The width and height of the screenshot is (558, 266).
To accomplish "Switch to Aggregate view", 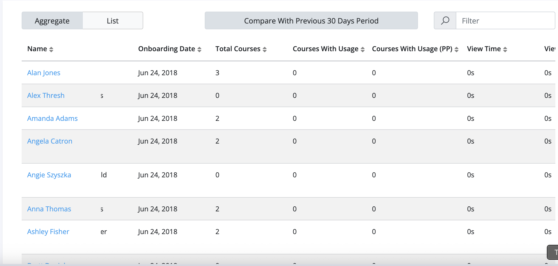I will pos(52,21).
